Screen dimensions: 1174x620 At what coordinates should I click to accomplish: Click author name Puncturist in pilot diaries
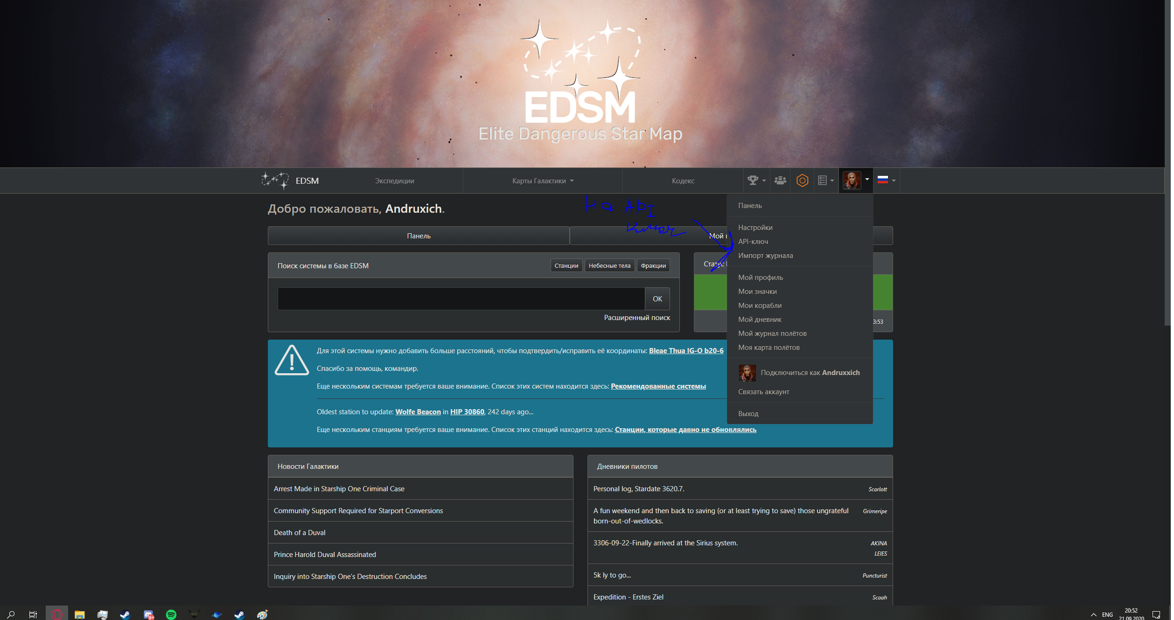[875, 576]
